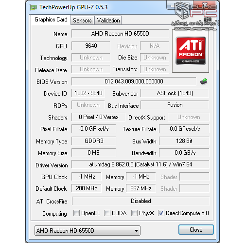Open the AMD Radeon HD 6550D dropdown
The image size is (246, 243).
(x=88, y=230)
